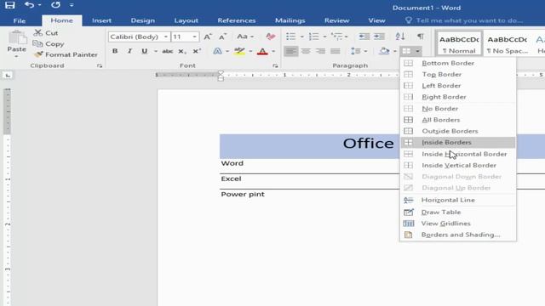Click the Multilevel List icon
Screen dimensions: 545x306
tap(336, 37)
